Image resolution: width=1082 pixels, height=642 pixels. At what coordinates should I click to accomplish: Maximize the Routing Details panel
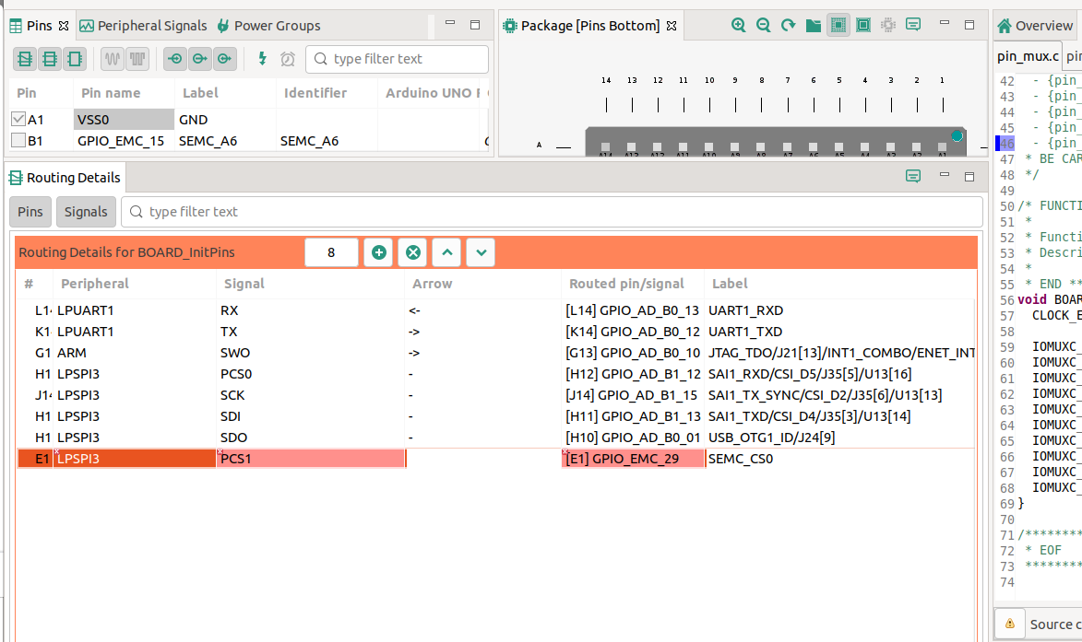pos(969,177)
